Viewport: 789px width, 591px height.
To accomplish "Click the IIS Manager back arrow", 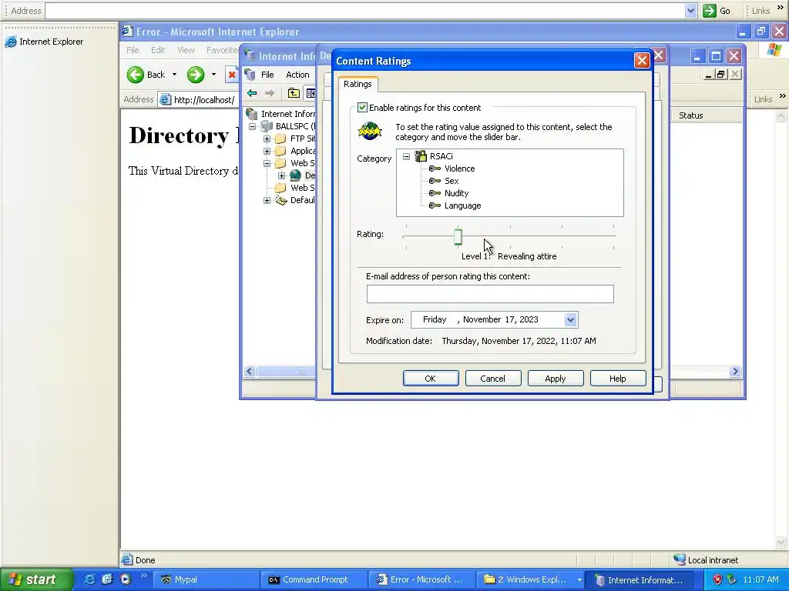I will pyautogui.click(x=252, y=93).
